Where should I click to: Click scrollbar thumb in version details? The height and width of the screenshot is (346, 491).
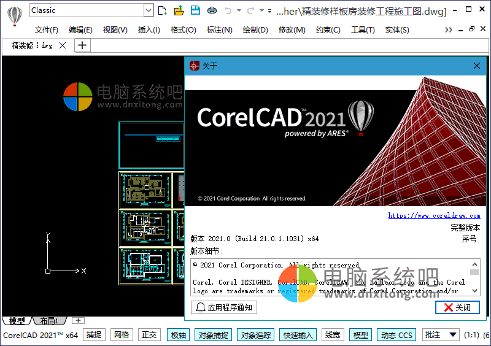[474, 272]
